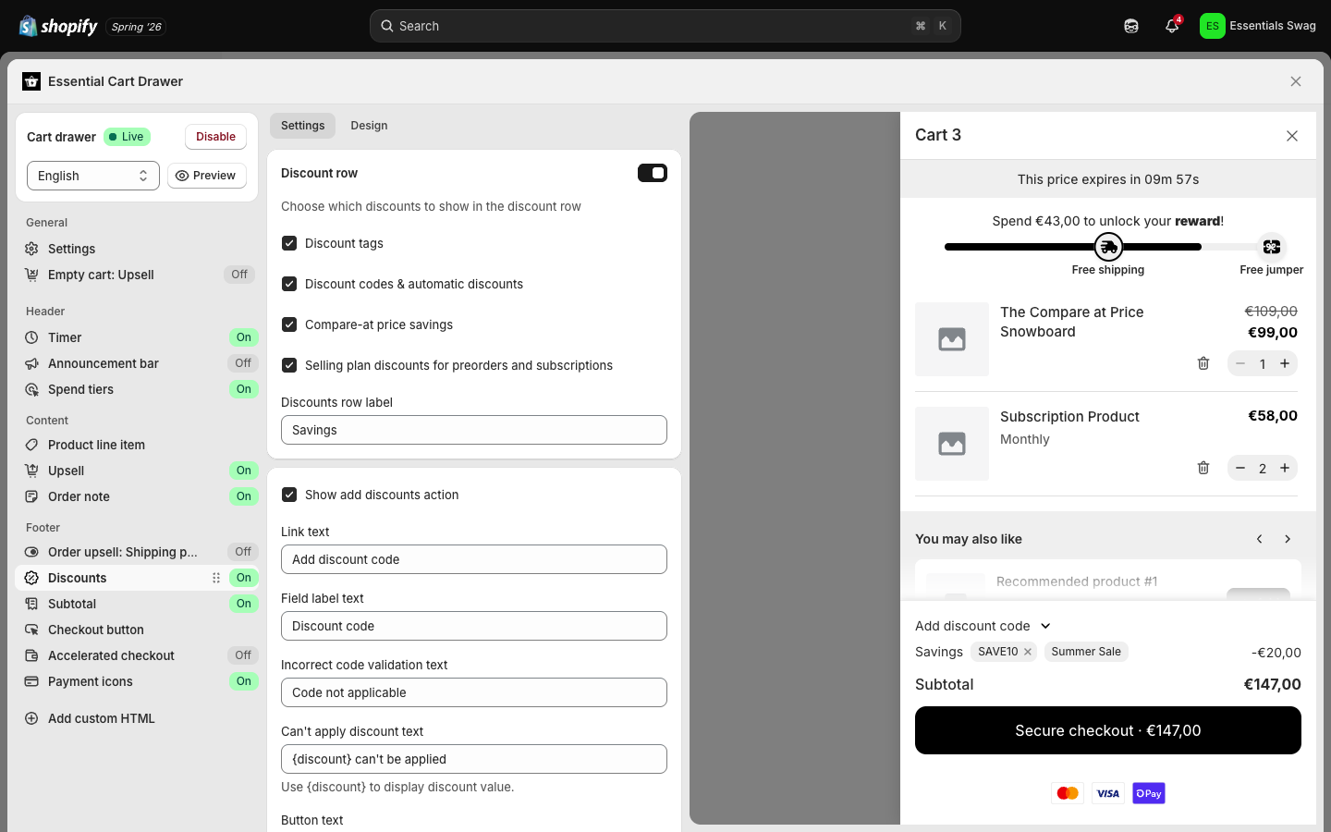The width and height of the screenshot is (1331, 832).
Task: Remove the SAVE10 discount tag
Action: pos(1028,652)
